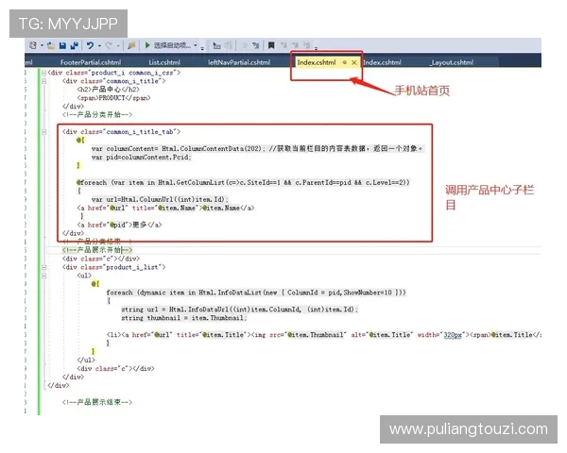This screenshot has width=567, height=453.
Task: Collapse the common_i_title div region
Action: 43,81
